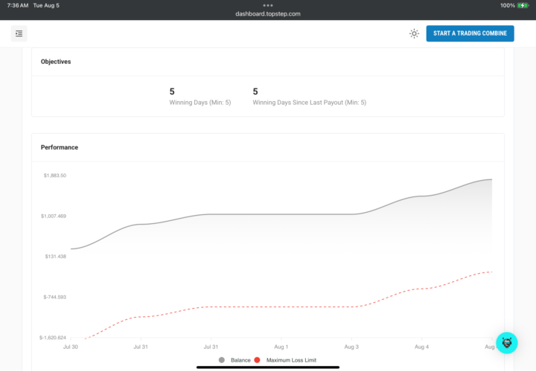536x372 pixels.
Task: Click the Aug 1 date axis label
Action: [x=281, y=347]
